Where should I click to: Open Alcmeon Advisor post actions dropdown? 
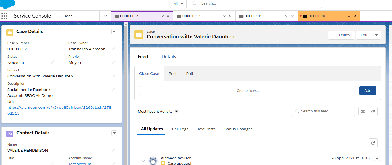(x=377, y=159)
